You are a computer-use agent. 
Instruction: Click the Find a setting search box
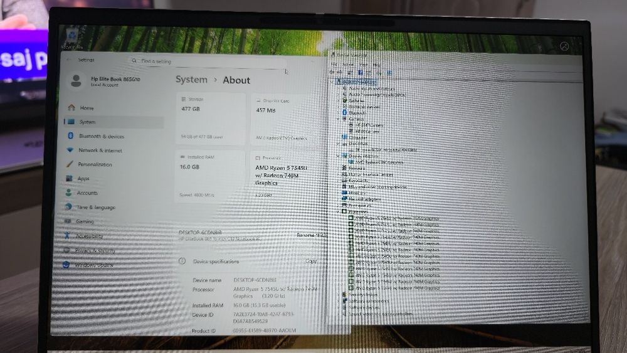pos(208,61)
